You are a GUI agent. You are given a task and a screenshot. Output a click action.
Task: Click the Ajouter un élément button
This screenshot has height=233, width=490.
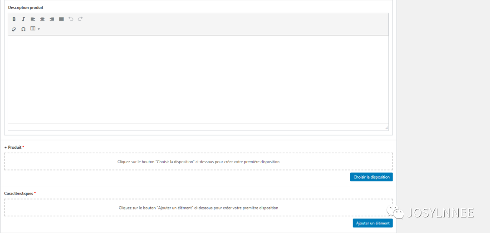[x=373, y=223]
